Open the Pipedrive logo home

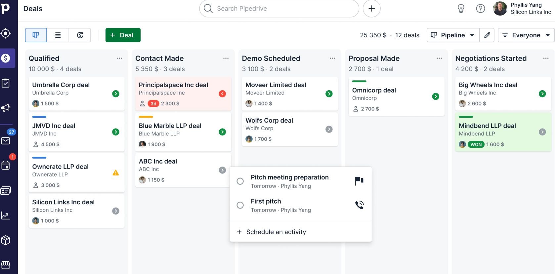click(6, 8)
